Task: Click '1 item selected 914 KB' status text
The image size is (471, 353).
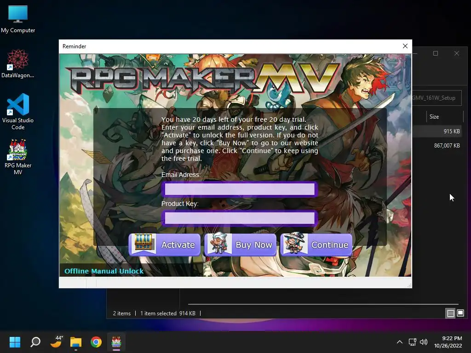Action: (x=167, y=313)
